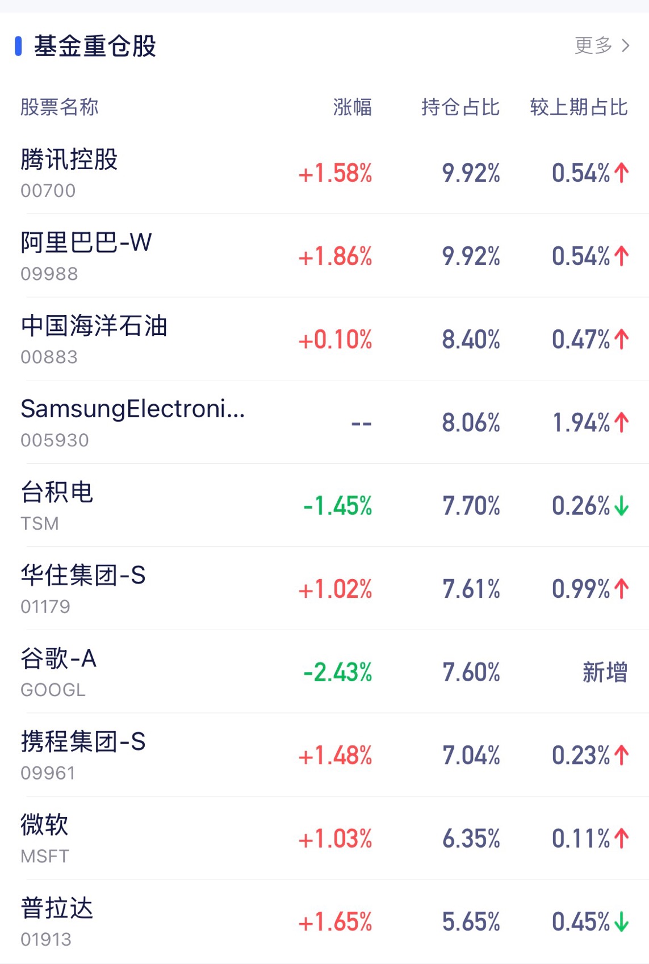Click the 涨幅 column header
649x964 pixels.
pos(352,107)
